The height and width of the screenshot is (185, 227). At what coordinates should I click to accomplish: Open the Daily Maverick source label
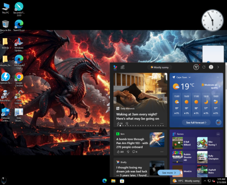(x=125, y=109)
